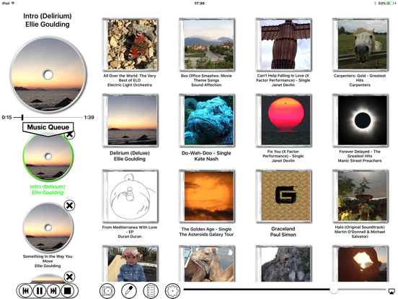
Task: Open Can't Help Falling In Love single cover
Action: point(284,45)
